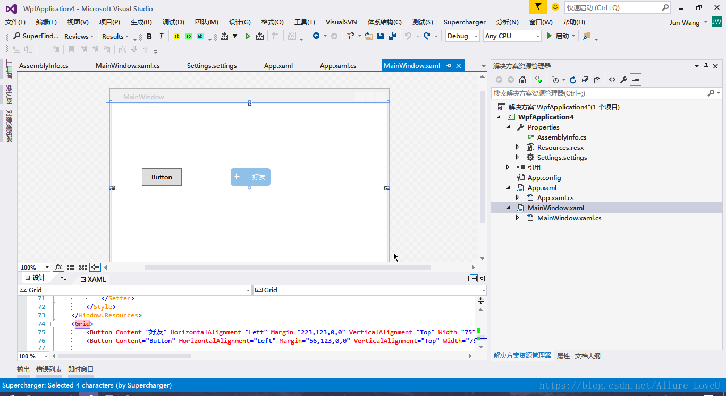Open the wrench properties icon in Solution Explorer
The image size is (726, 396).
(x=624, y=80)
